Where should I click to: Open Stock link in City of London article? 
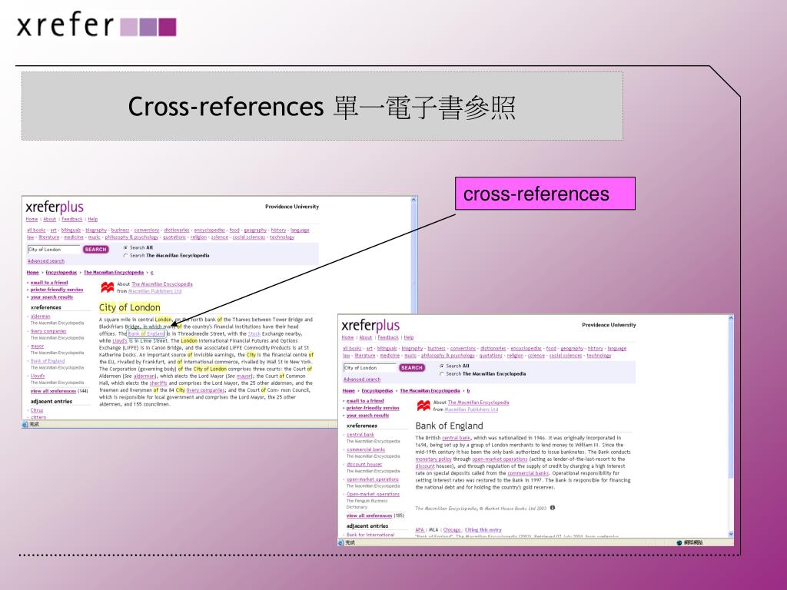(x=254, y=333)
